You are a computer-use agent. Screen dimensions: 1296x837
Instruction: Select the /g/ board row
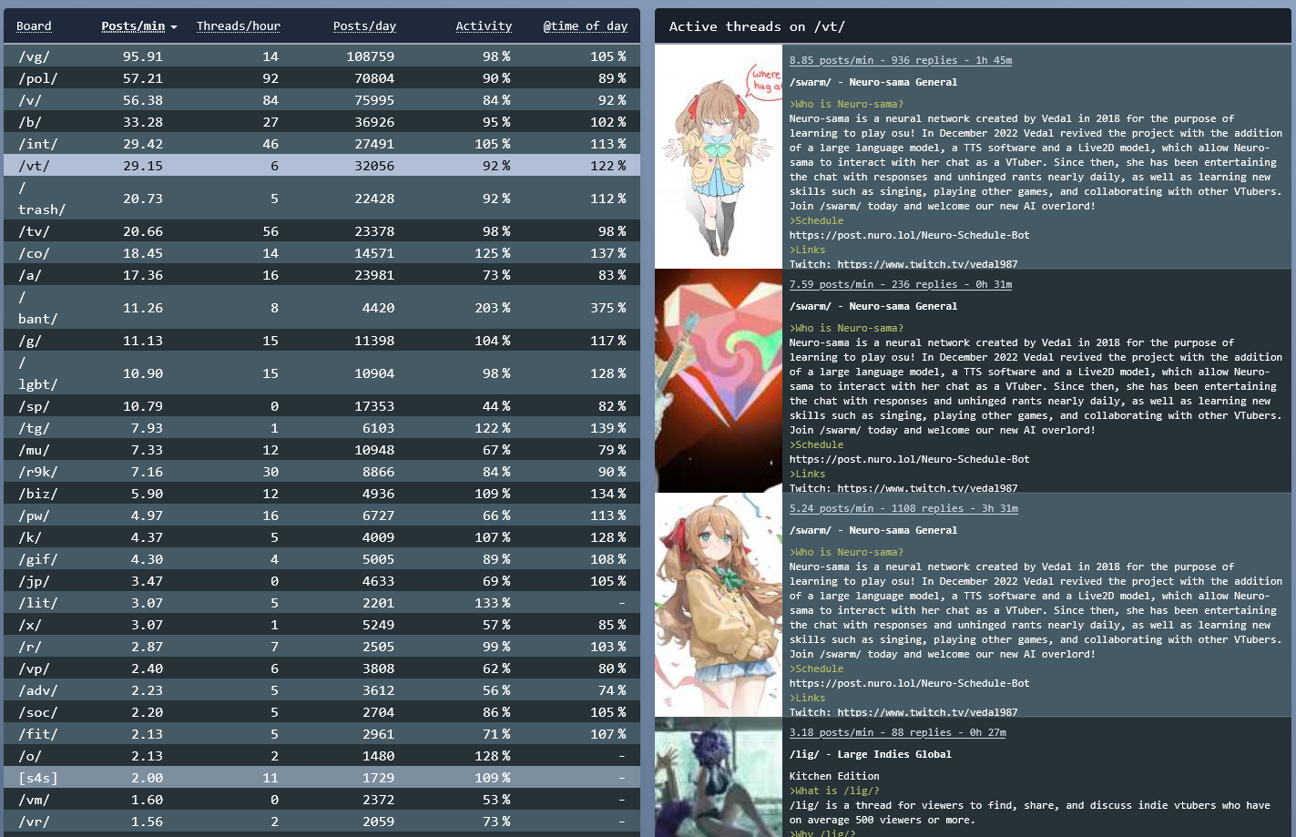coord(322,340)
